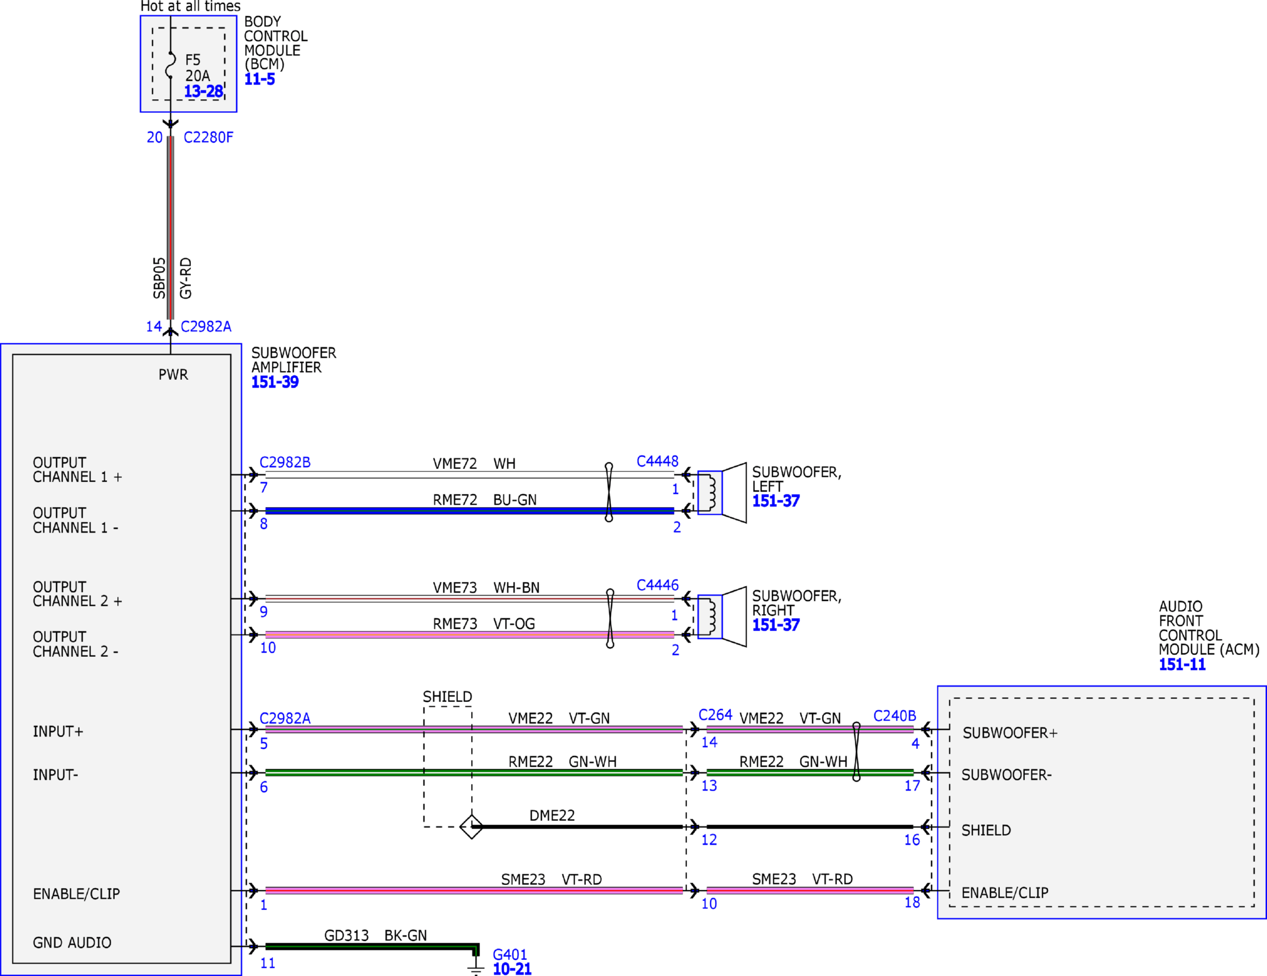Select OUTPUT CHANNEL 2 - label
Screen dimensions: 1267x976
click(76, 644)
